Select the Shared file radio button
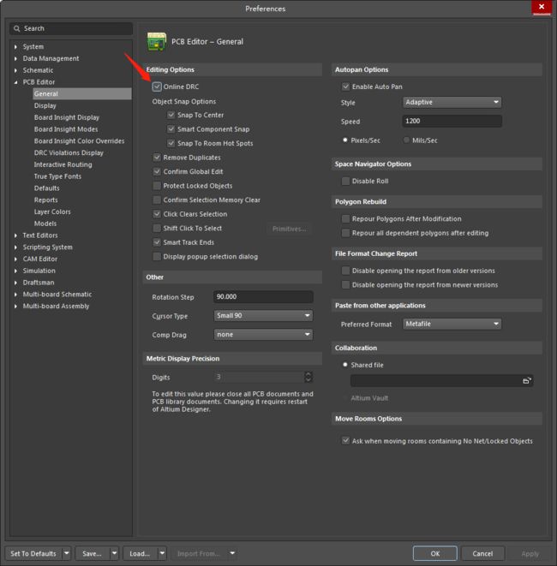The image size is (557, 566). (345, 365)
